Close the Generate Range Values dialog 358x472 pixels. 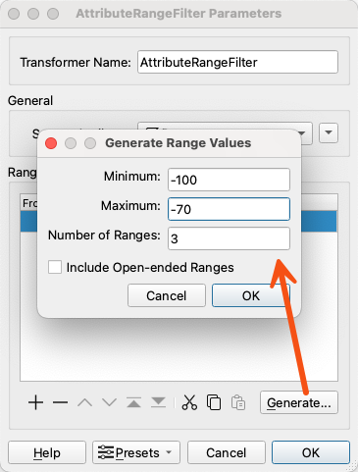click(51, 143)
